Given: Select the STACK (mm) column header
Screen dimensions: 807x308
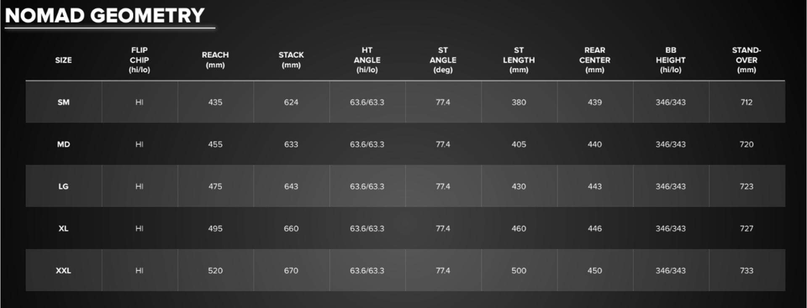Looking at the screenshot, I should point(291,60).
